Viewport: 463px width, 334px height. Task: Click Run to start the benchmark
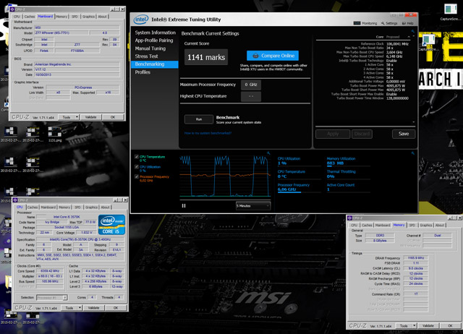pos(199,119)
